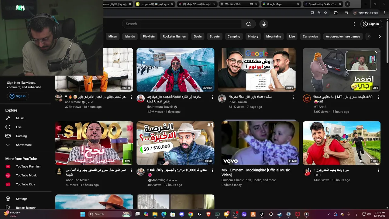Select the Live category chip
The width and height of the screenshot is (389, 219).
[292, 36]
